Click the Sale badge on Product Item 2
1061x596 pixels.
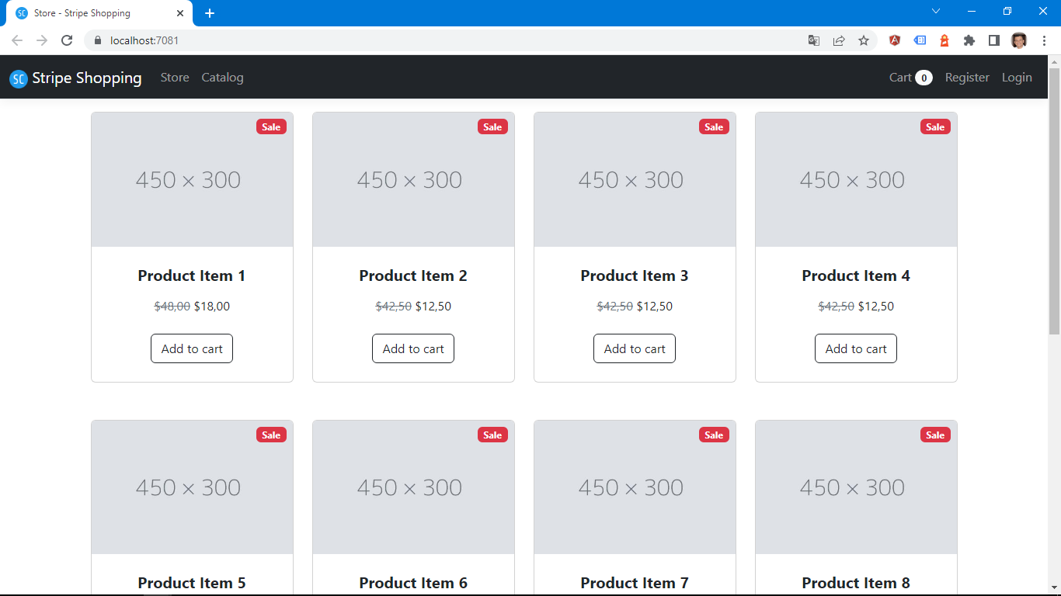click(x=492, y=126)
